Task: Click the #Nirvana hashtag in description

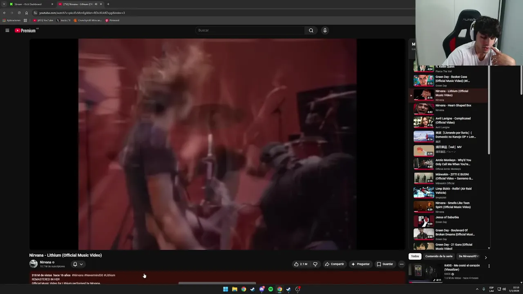Action: [78, 275]
